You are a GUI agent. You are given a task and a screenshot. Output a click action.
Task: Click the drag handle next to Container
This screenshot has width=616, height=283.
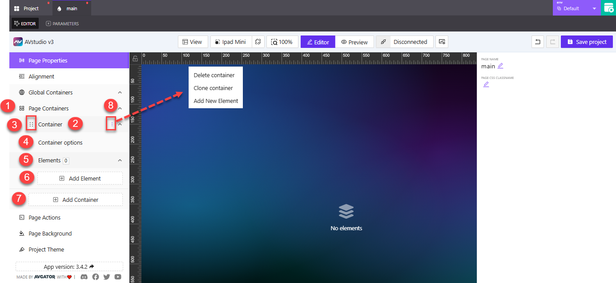30,124
